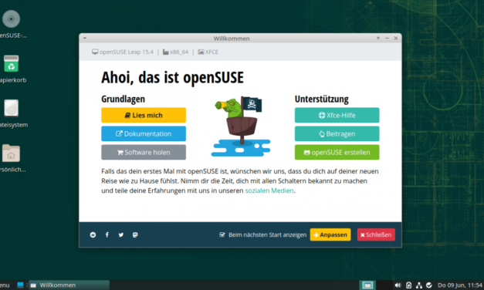
Task: Click the 'Ahoi, das ist openSUSE' heading
Action: click(172, 77)
